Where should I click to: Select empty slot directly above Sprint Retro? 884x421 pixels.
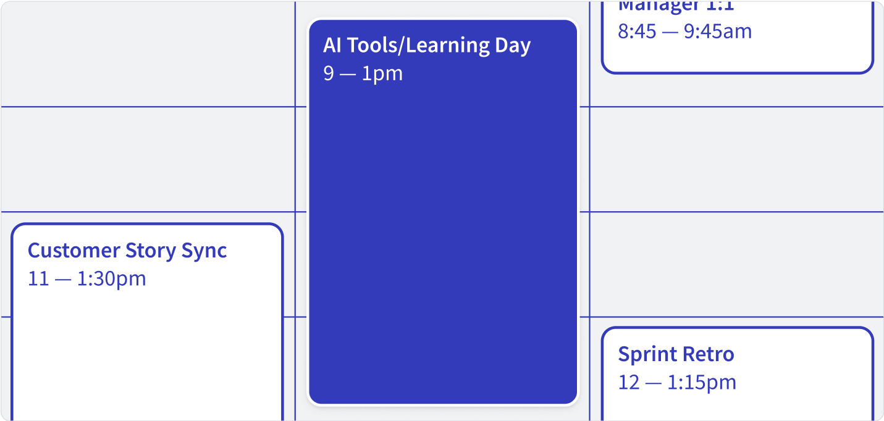[736, 264]
